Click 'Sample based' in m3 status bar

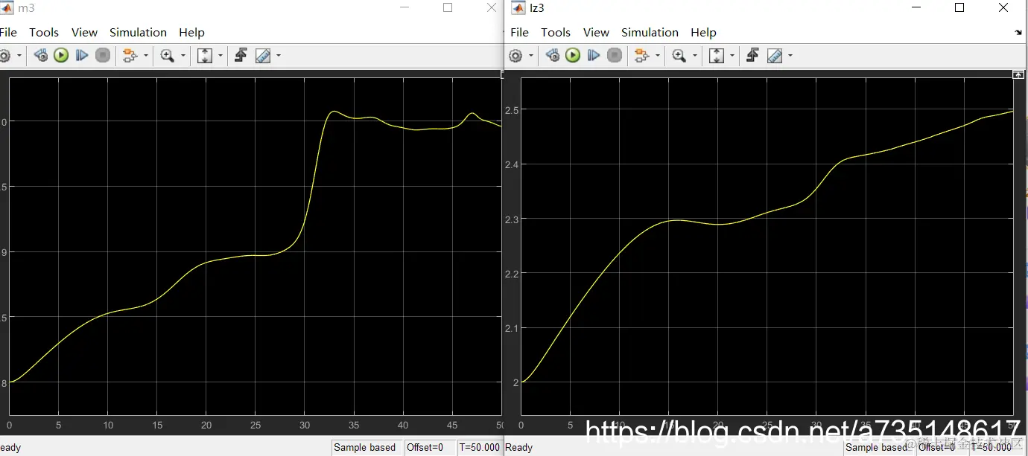tap(365, 447)
